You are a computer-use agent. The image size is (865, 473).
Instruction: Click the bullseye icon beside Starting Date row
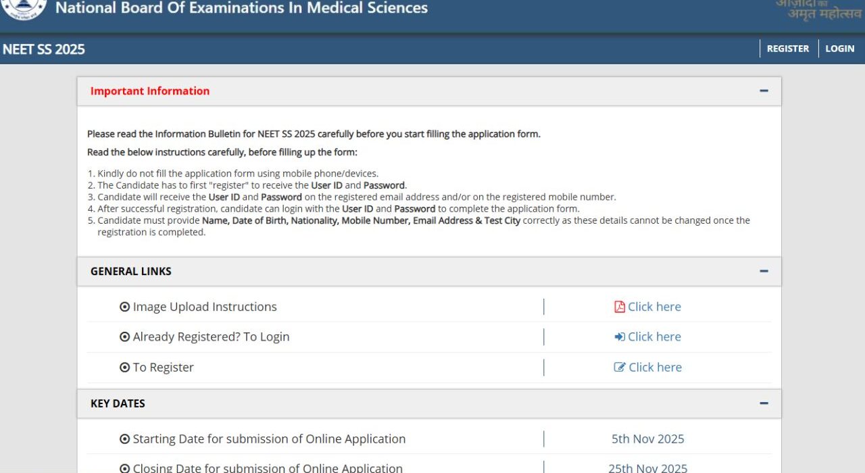point(124,439)
